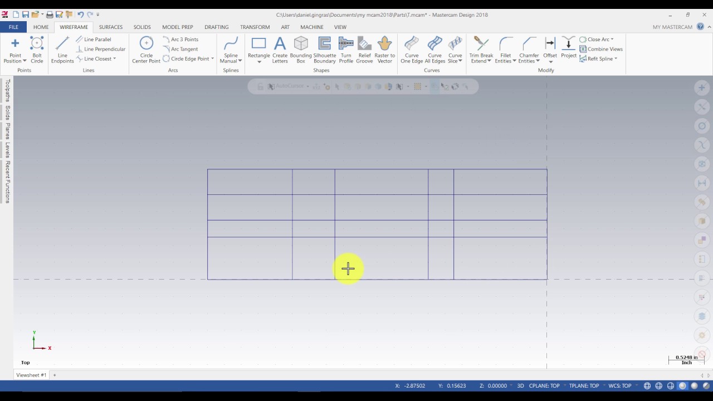Open the Bolt Circle tool

(x=37, y=50)
